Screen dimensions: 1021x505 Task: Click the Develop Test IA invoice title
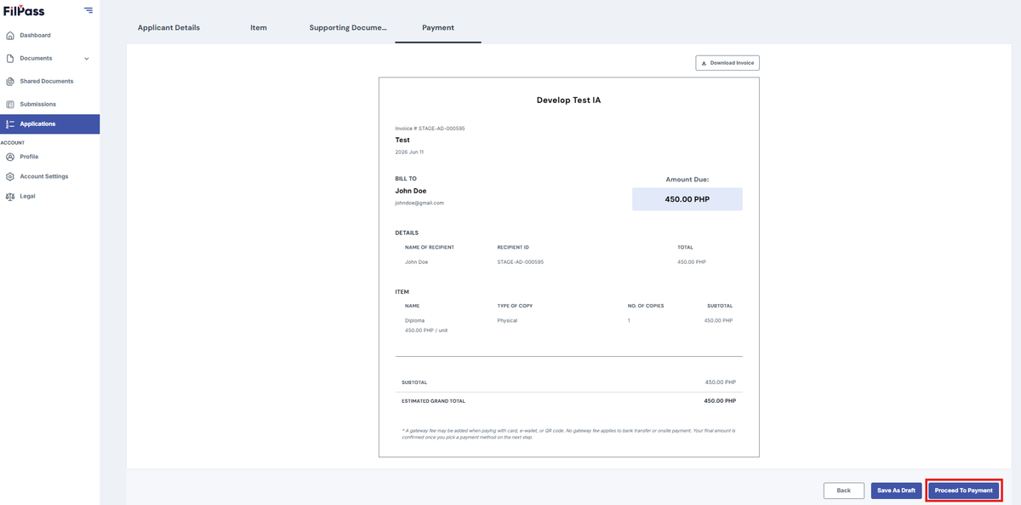569,100
